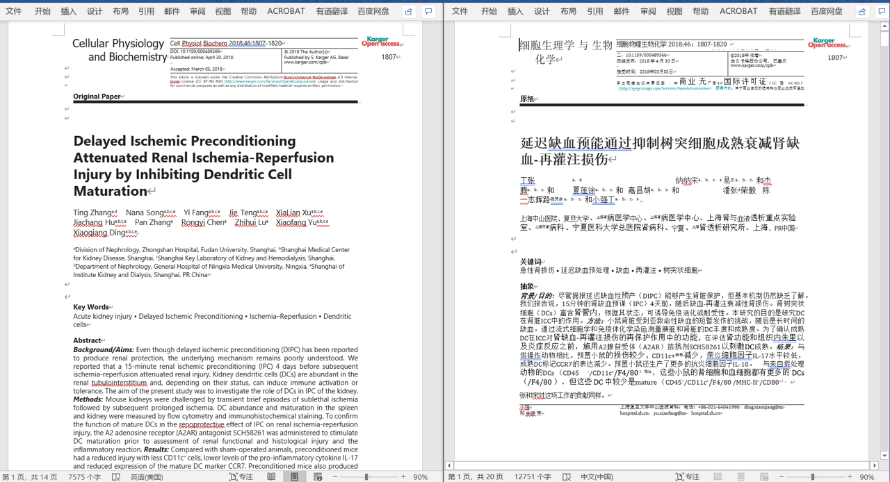Viewport: 890px width, 482px height.
Task: Open 90% zoom level dialog in right window
Action: (866, 477)
